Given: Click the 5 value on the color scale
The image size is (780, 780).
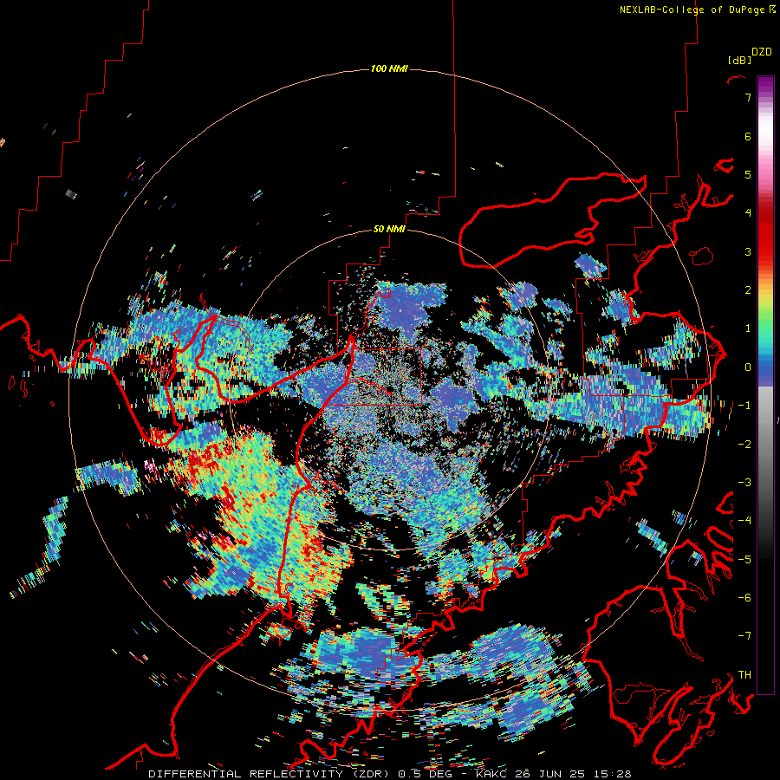Looking at the screenshot, I should pos(748,174).
